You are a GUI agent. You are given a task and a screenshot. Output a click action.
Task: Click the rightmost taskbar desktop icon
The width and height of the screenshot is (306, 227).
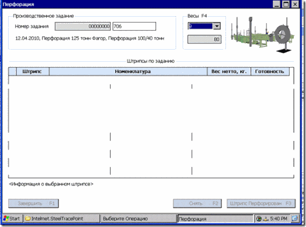pos(295,218)
